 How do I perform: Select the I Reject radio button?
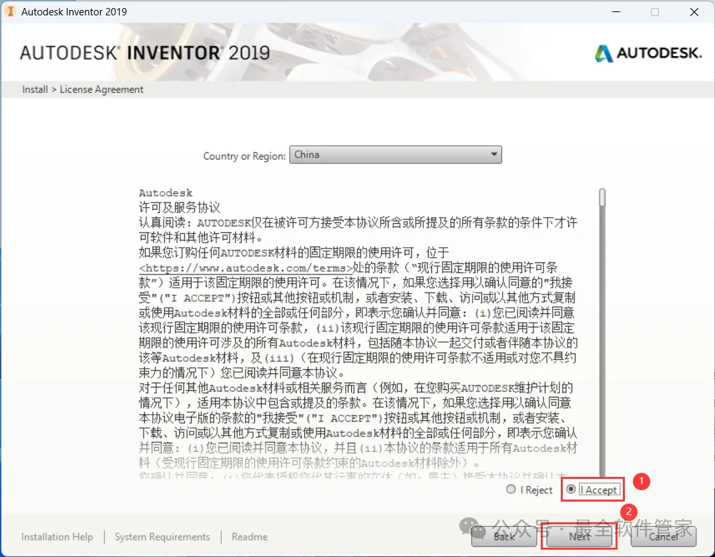511,489
